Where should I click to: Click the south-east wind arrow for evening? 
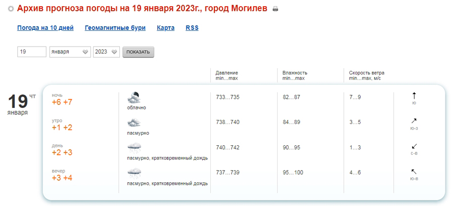(x=414, y=171)
